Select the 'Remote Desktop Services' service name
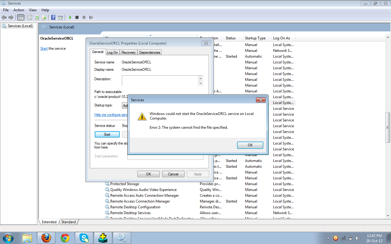The height and width of the screenshot is (244, 391). (x=130, y=213)
